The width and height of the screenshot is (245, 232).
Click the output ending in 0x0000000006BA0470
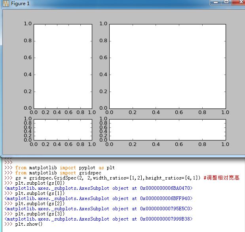coord(99,188)
